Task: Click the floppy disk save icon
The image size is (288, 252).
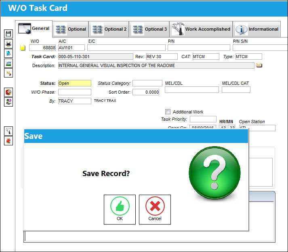Action: pyautogui.click(x=8, y=34)
